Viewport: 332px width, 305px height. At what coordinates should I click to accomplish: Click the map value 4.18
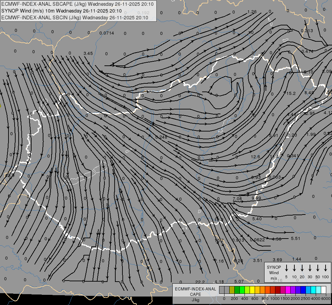coord(219,282)
